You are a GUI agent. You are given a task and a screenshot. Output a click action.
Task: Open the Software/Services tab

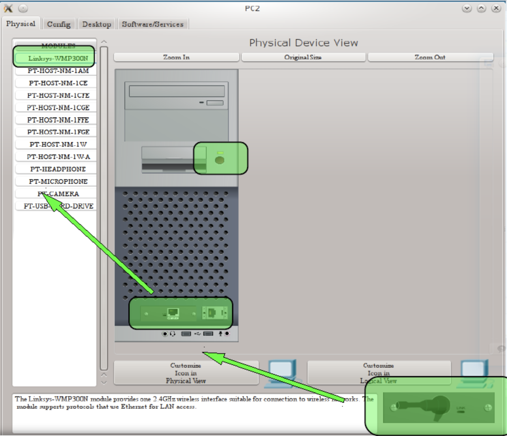coord(152,24)
